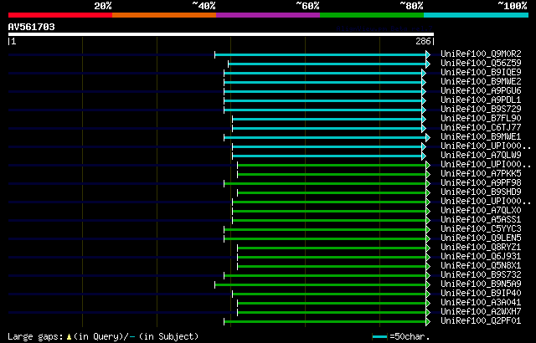Click the green alignment bar for B9N5A9
The width and height of the screenshot is (536, 343).
point(322,285)
